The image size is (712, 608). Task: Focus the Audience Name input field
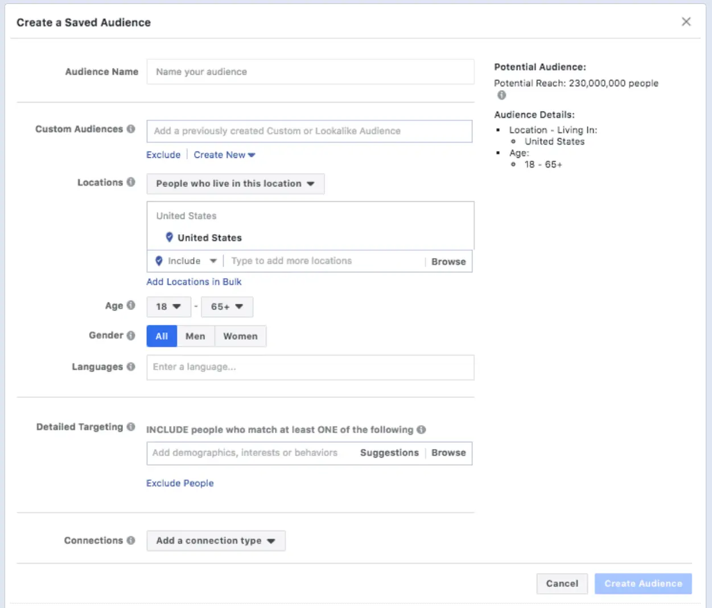coord(310,72)
